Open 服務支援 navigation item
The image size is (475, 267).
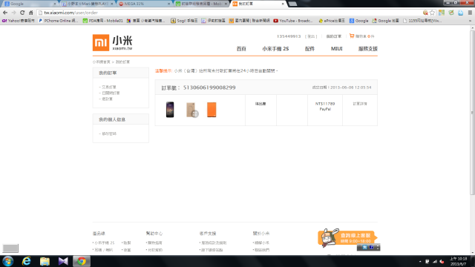point(368,48)
